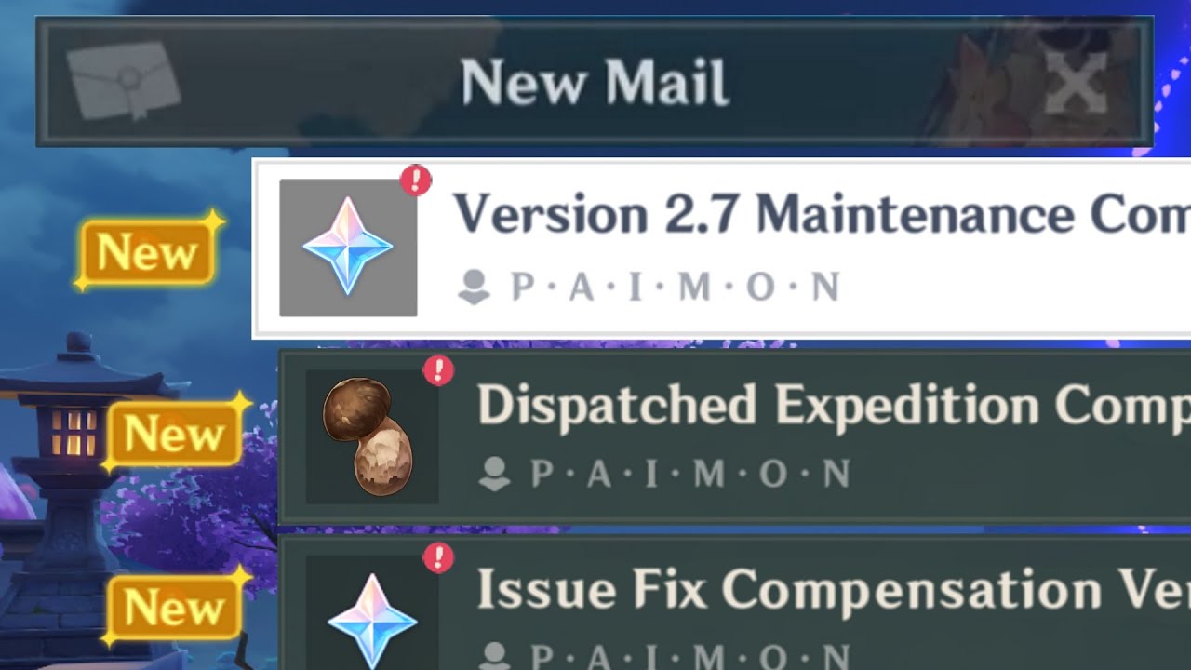Click the Primogem icon on Issue Fix mail
Viewport: 1191px width, 670px height.
pos(372,620)
